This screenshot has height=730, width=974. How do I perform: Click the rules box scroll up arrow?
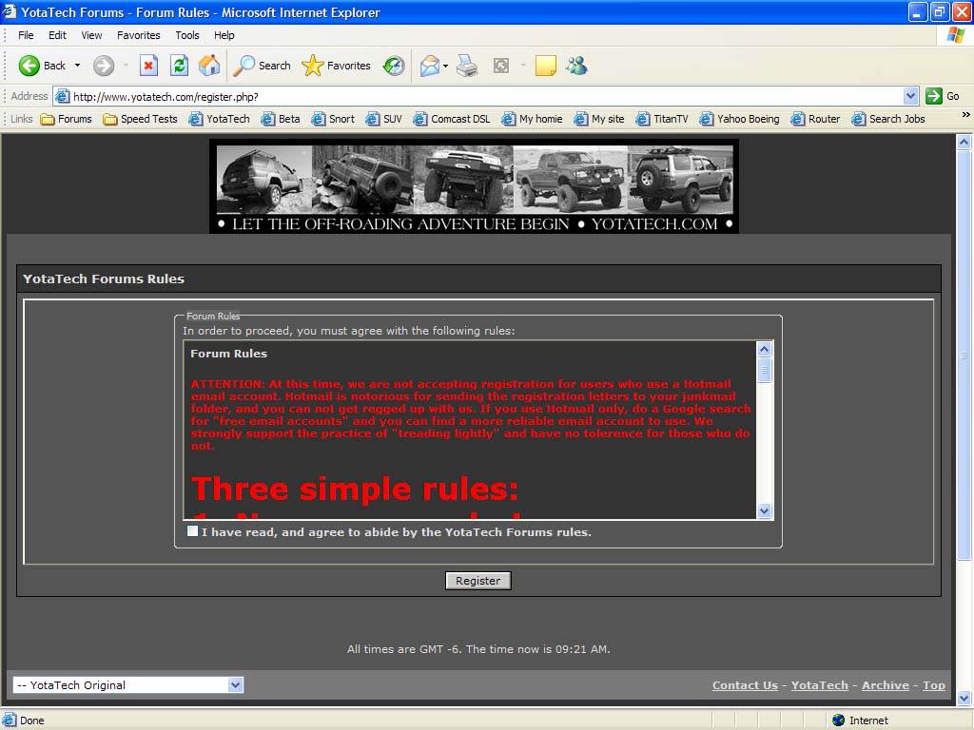coord(764,349)
